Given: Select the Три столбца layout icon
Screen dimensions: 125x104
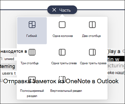Looking at the screenshot, I should 32,52.
